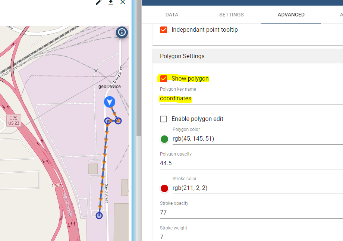The height and width of the screenshot is (241, 343).
Task: Click the Polygon color rgb(45, 145, 51) field
Action: (x=258, y=139)
